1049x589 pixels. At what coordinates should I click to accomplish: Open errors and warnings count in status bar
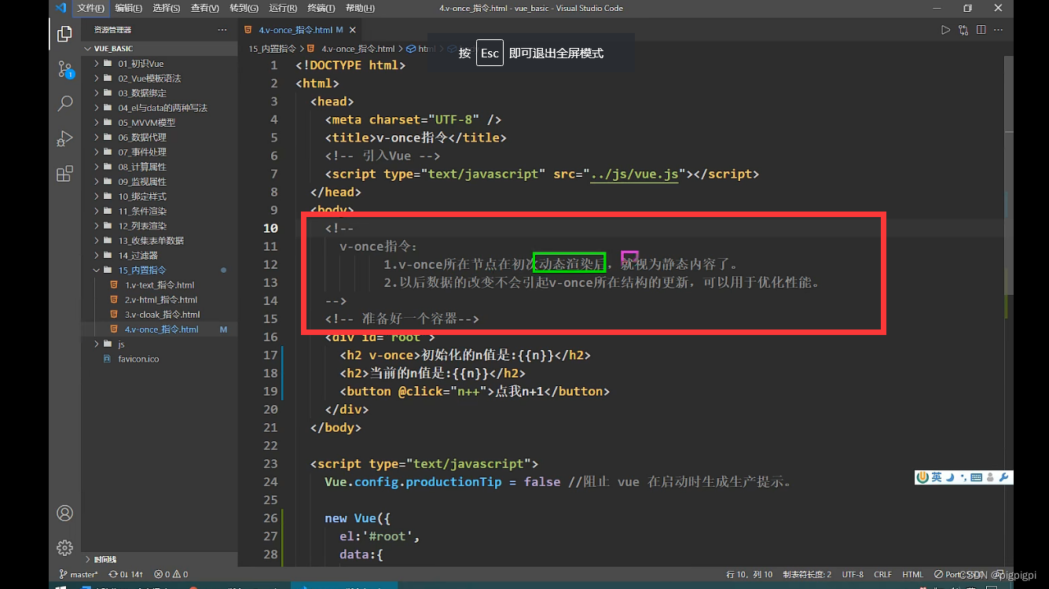pyautogui.click(x=171, y=574)
